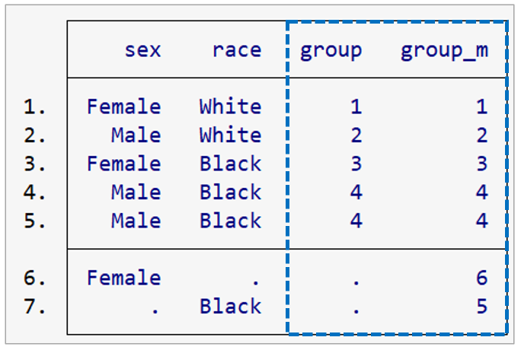521x350 pixels.
Task: Click group_m value 5 in row 7
Action: click(x=481, y=306)
